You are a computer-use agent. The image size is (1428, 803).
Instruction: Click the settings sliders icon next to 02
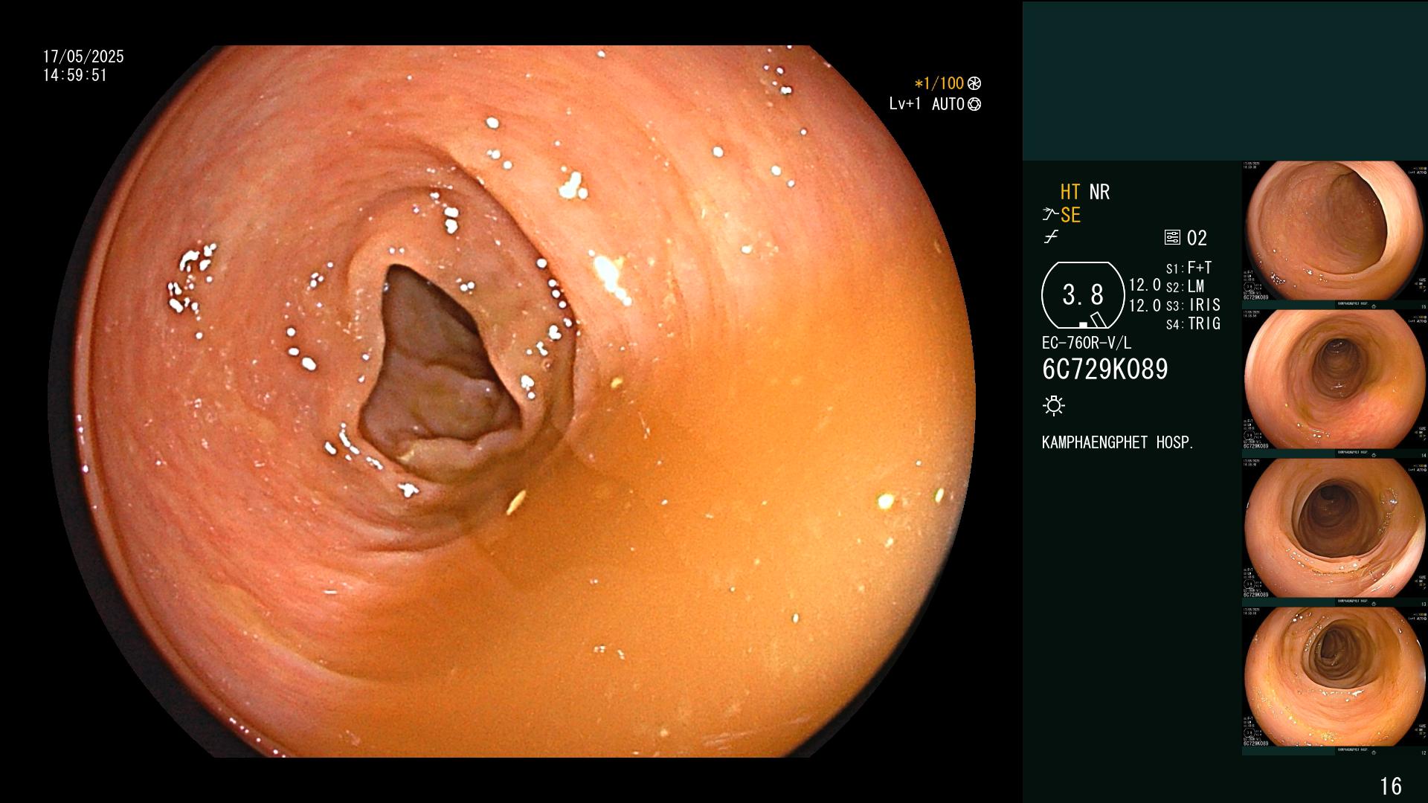(1172, 237)
